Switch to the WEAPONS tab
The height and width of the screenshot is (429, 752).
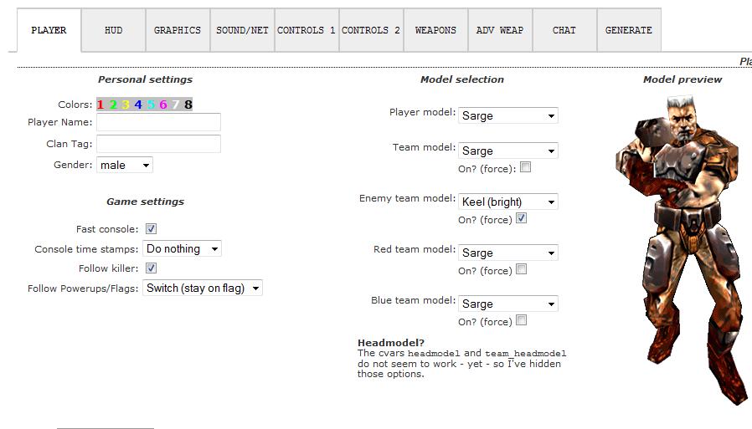pyautogui.click(x=436, y=30)
